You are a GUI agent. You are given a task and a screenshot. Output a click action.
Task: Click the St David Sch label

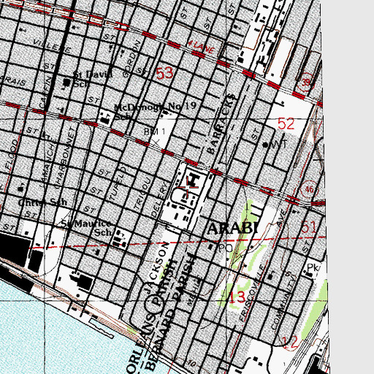pos(93,78)
